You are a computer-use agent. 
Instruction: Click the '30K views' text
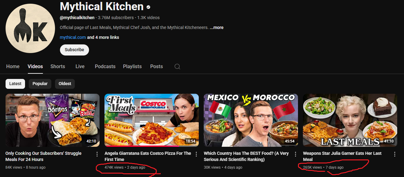(212, 167)
